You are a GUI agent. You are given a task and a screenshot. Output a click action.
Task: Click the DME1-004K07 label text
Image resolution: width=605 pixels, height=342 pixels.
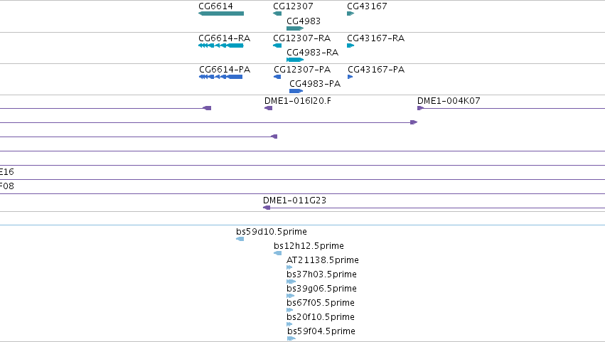tap(449, 101)
